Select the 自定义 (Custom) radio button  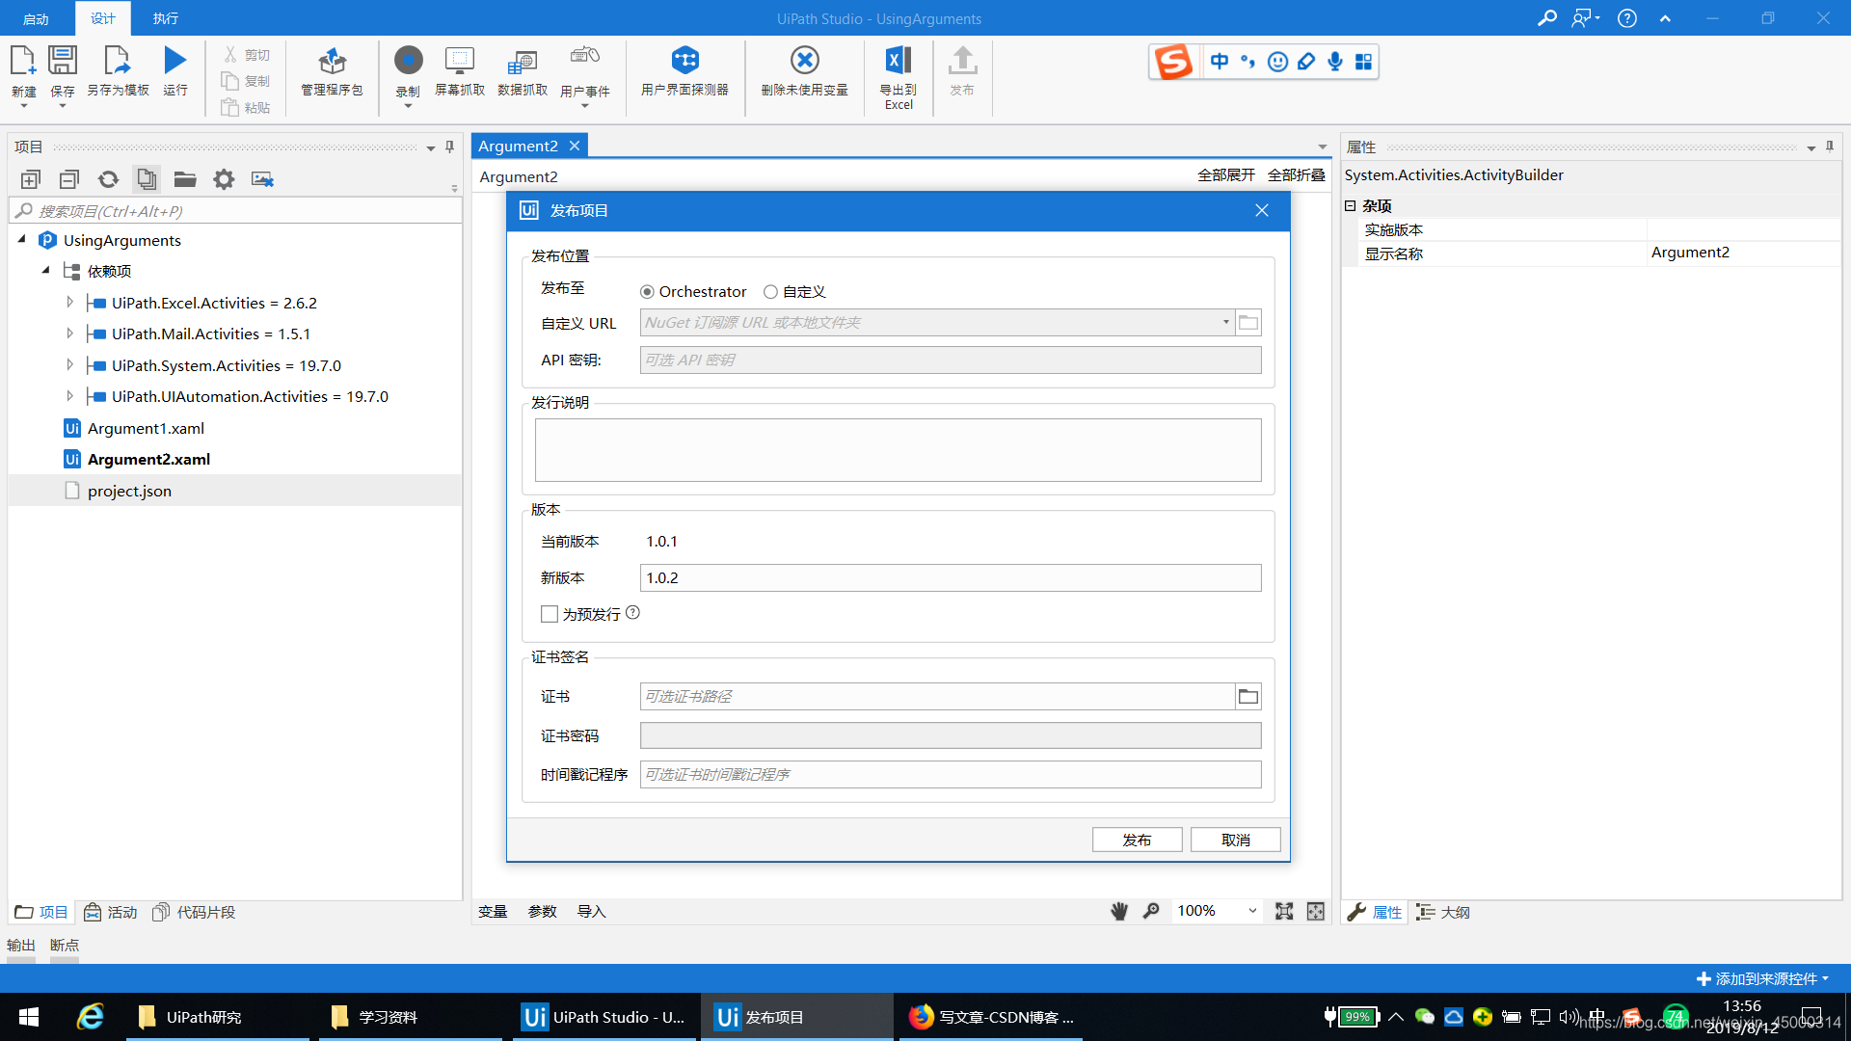(x=770, y=292)
